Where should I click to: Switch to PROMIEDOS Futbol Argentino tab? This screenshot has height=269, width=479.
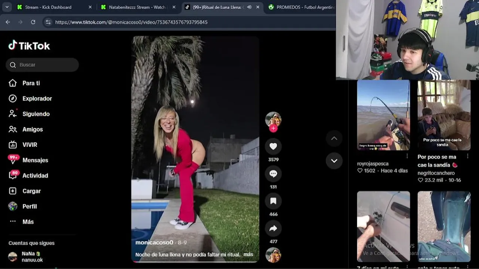tap(301, 7)
